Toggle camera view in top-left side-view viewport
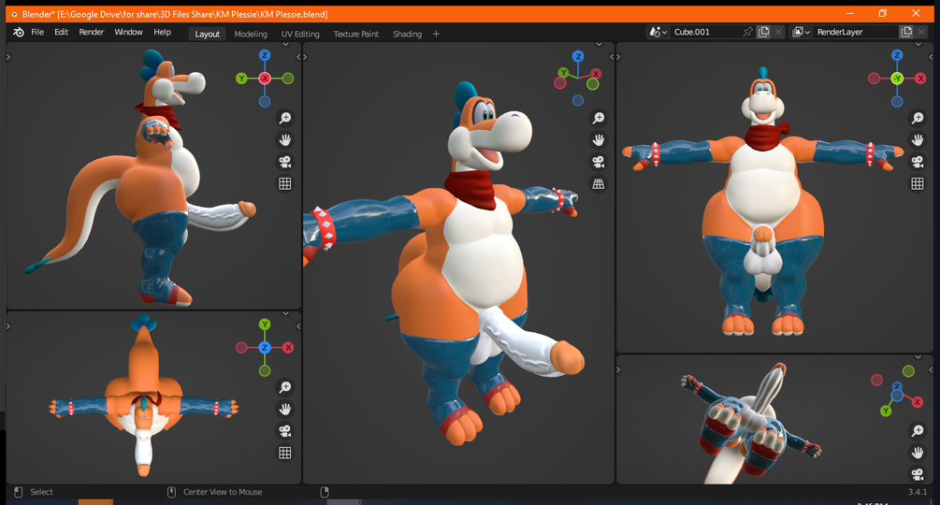This screenshot has height=505, width=940. 284,162
